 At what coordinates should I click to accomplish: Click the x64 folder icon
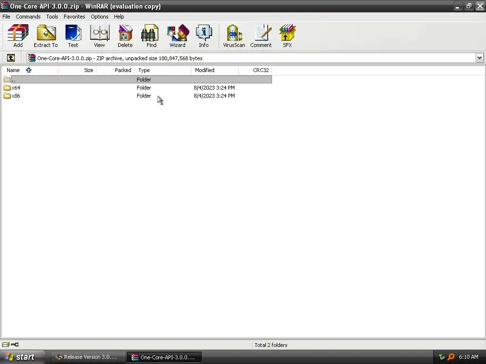click(x=7, y=88)
